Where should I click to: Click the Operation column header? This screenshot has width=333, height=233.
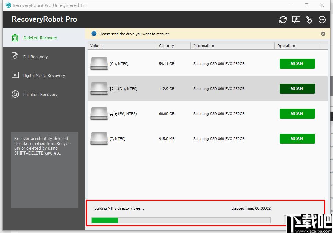(297, 46)
